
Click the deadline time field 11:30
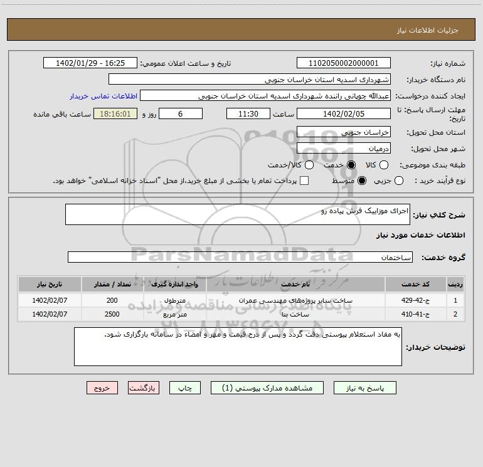tap(248, 113)
